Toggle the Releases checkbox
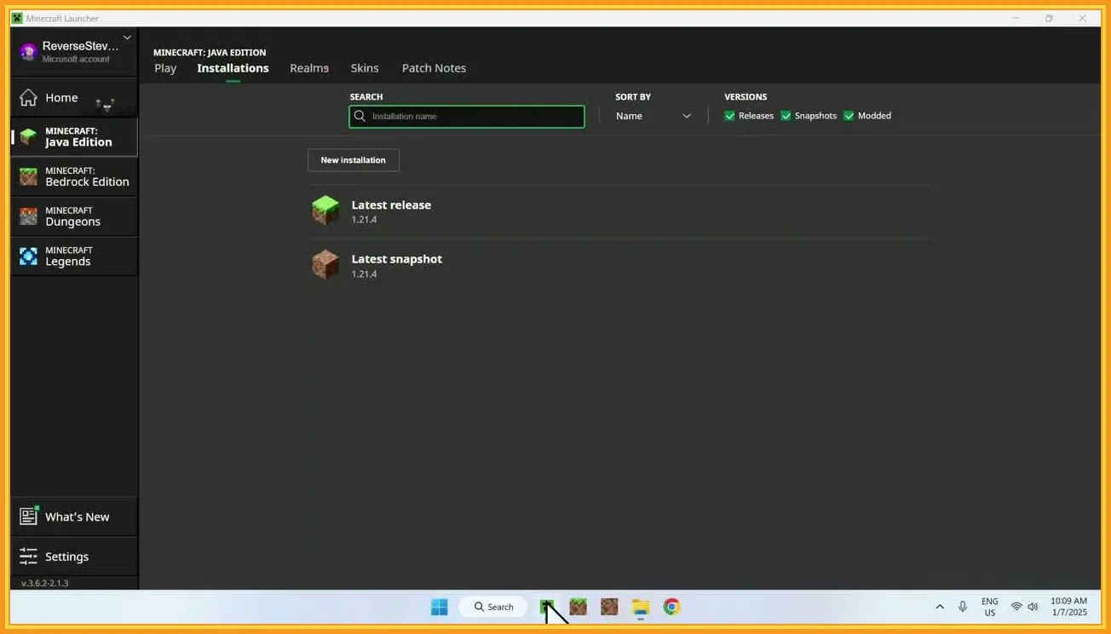Screen dimensions: 1111x634 pyautogui.click(x=729, y=116)
